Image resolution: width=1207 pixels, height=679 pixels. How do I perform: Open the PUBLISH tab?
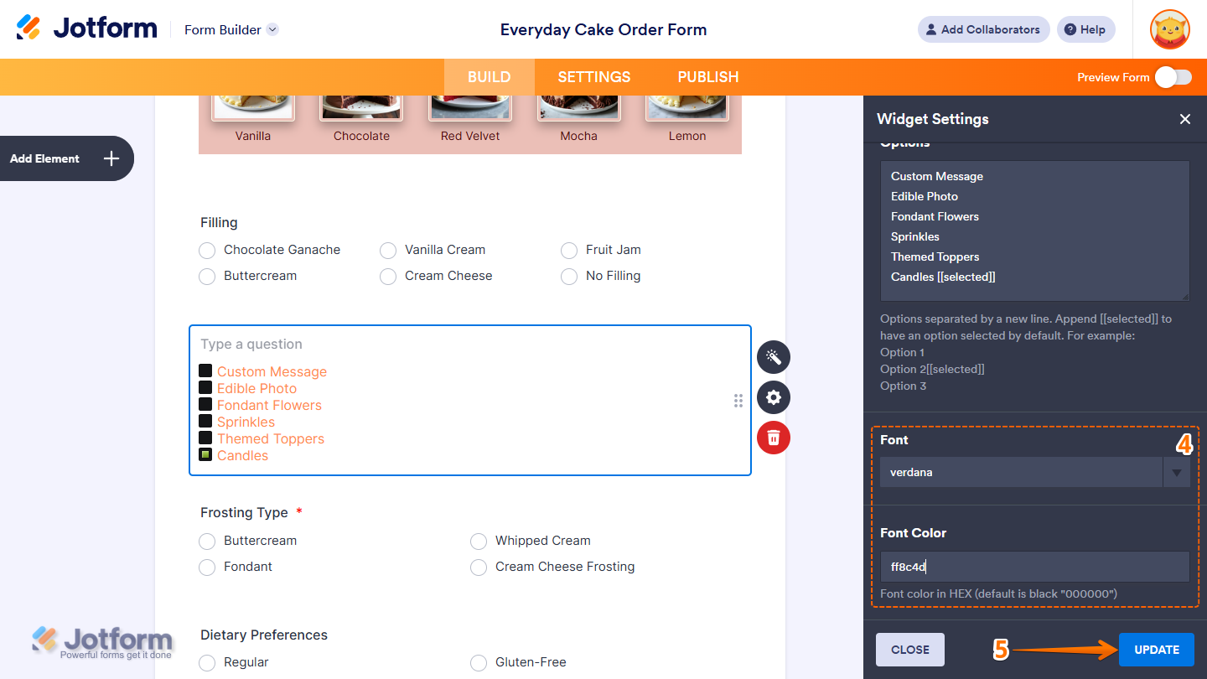pyautogui.click(x=707, y=76)
